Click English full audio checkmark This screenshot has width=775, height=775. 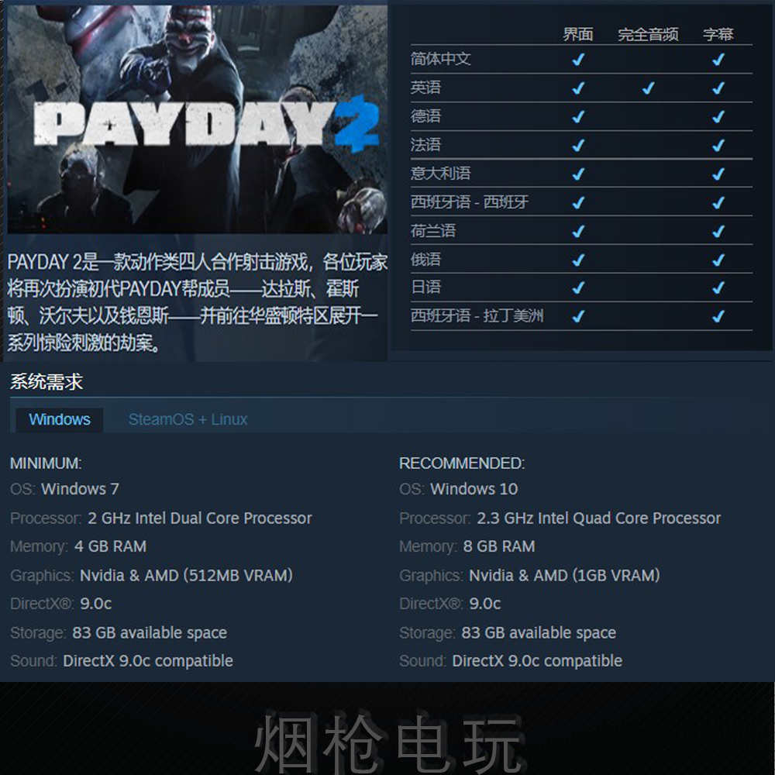(x=648, y=88)
